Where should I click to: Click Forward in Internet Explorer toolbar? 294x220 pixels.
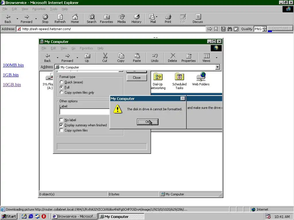pyautogui.click(x=26, y=19)
